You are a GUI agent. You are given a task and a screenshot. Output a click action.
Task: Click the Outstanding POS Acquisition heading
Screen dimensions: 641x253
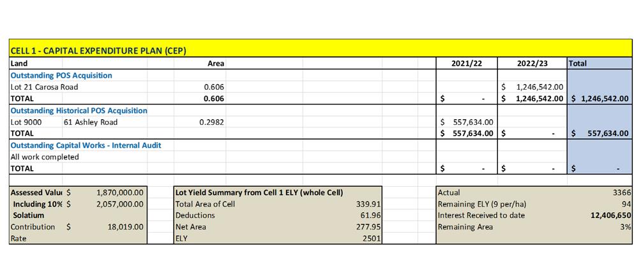(61, 75)
